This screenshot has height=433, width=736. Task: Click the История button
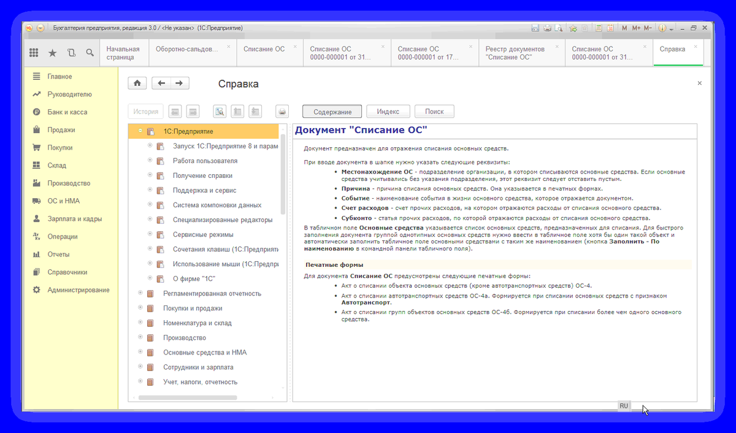coord(146,112)
